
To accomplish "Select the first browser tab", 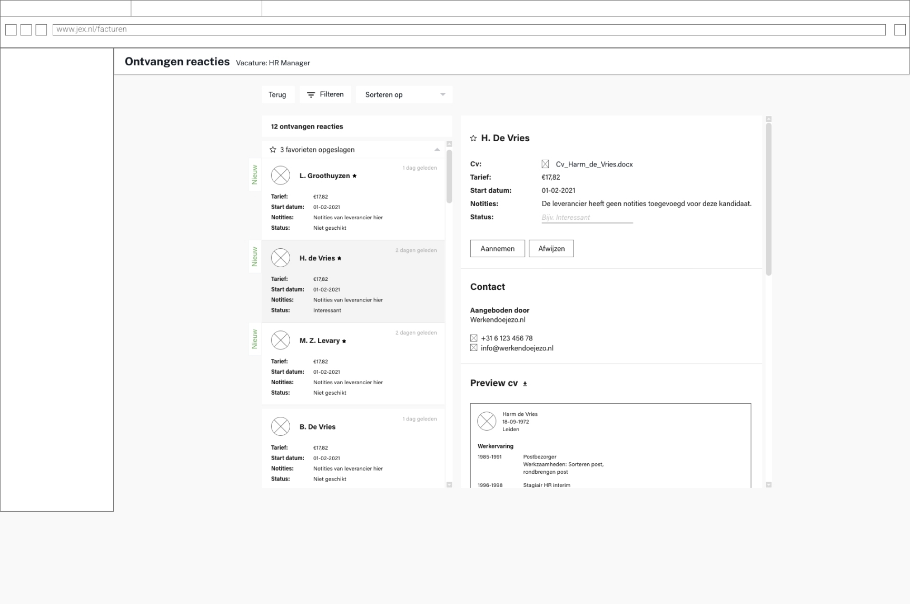I will (x=65, y=8).
